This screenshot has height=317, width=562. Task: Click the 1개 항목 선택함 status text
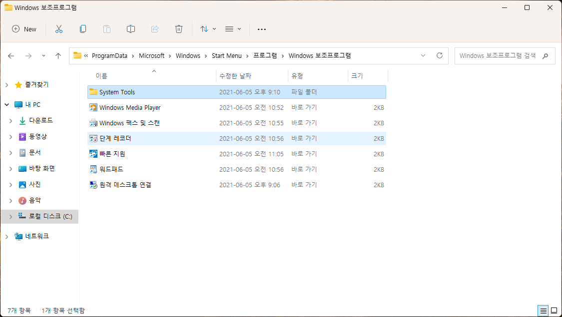click(x=63, y=311)
